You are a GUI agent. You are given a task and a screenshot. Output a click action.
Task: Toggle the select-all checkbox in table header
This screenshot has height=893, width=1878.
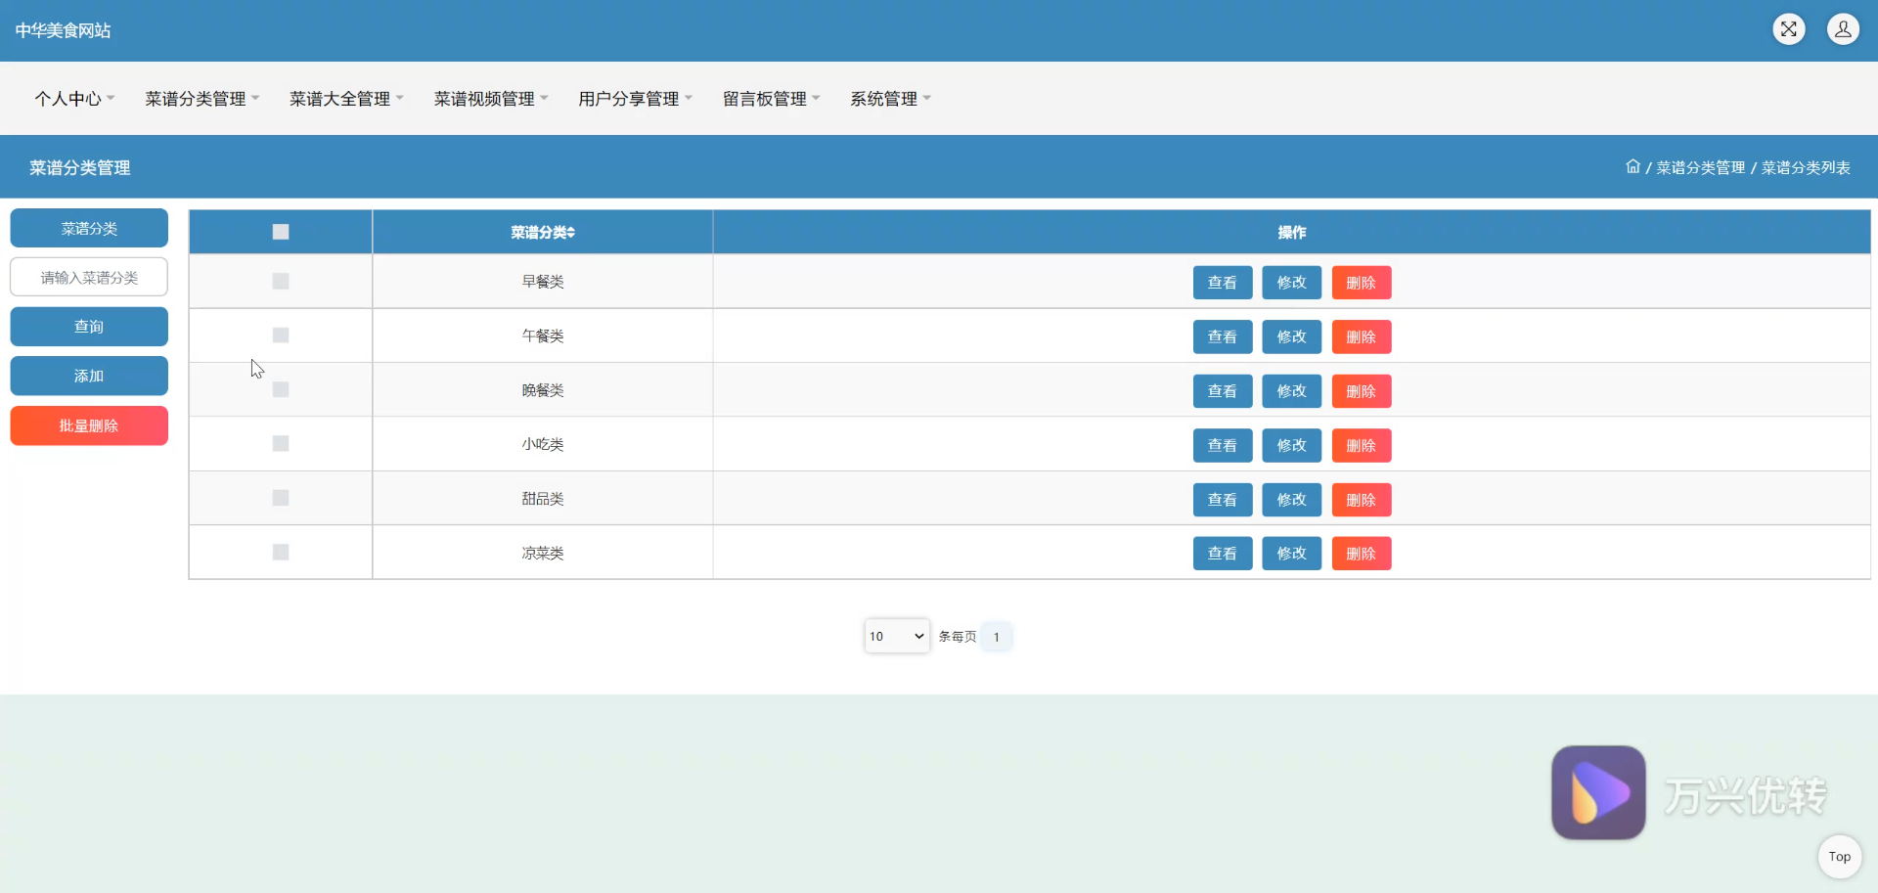(281, 232)
